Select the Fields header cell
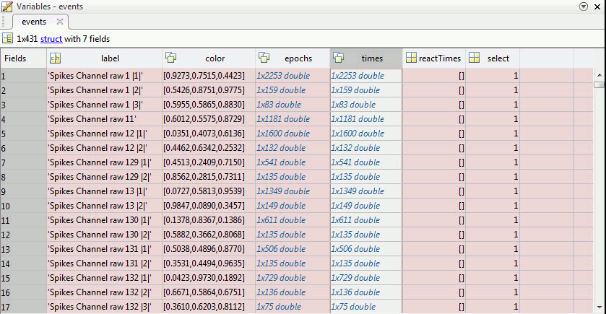 [15, 58]
